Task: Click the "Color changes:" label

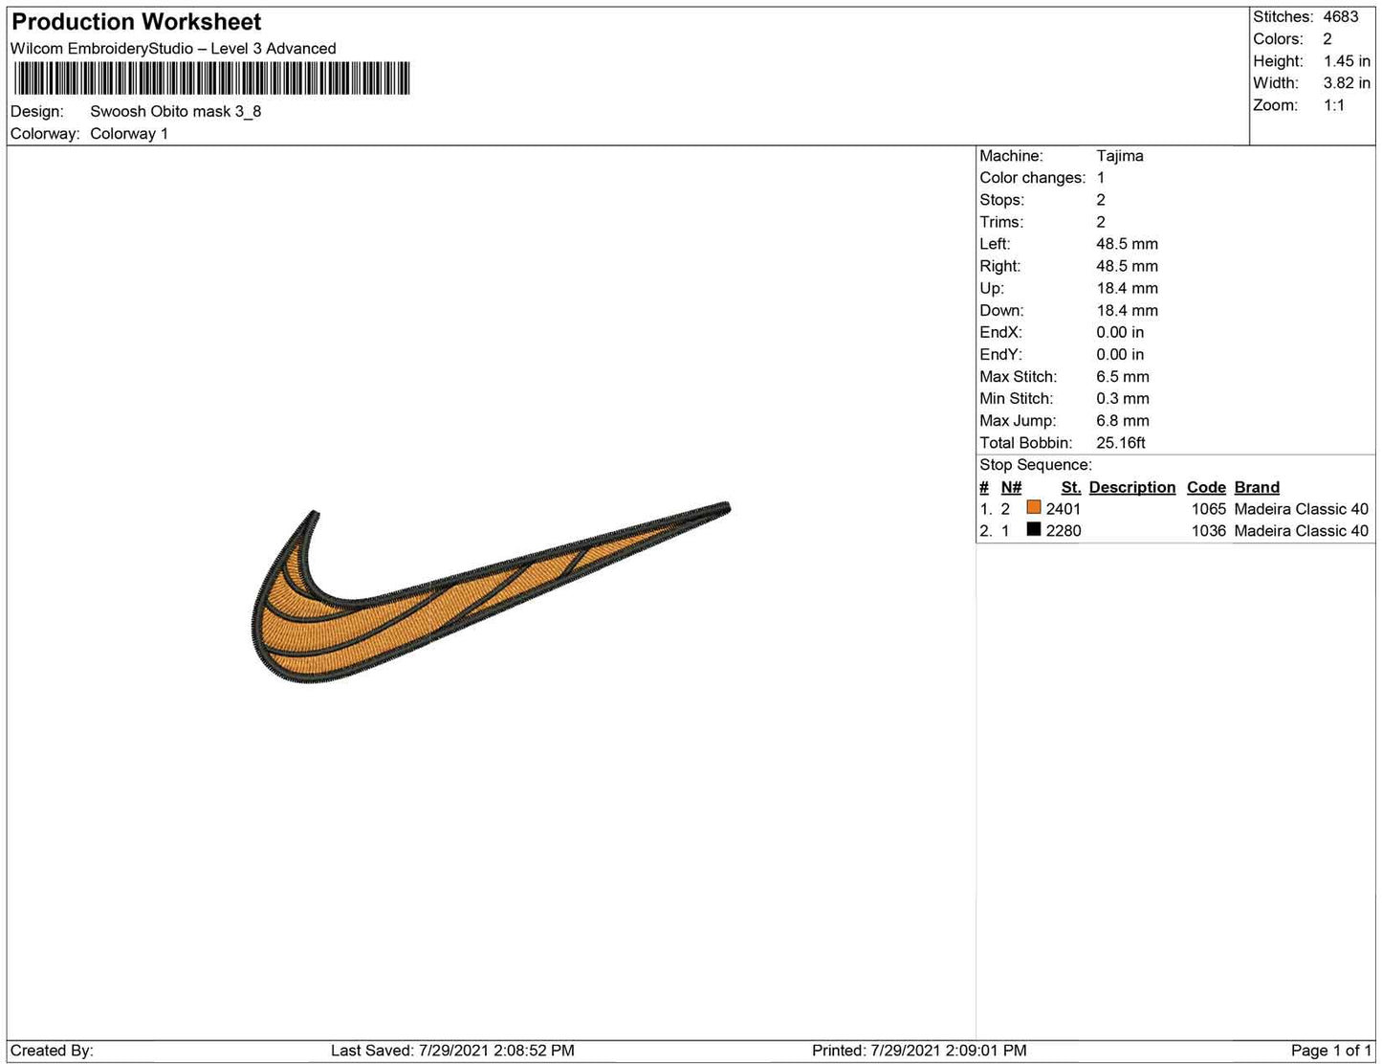Action: (1033, 178)
